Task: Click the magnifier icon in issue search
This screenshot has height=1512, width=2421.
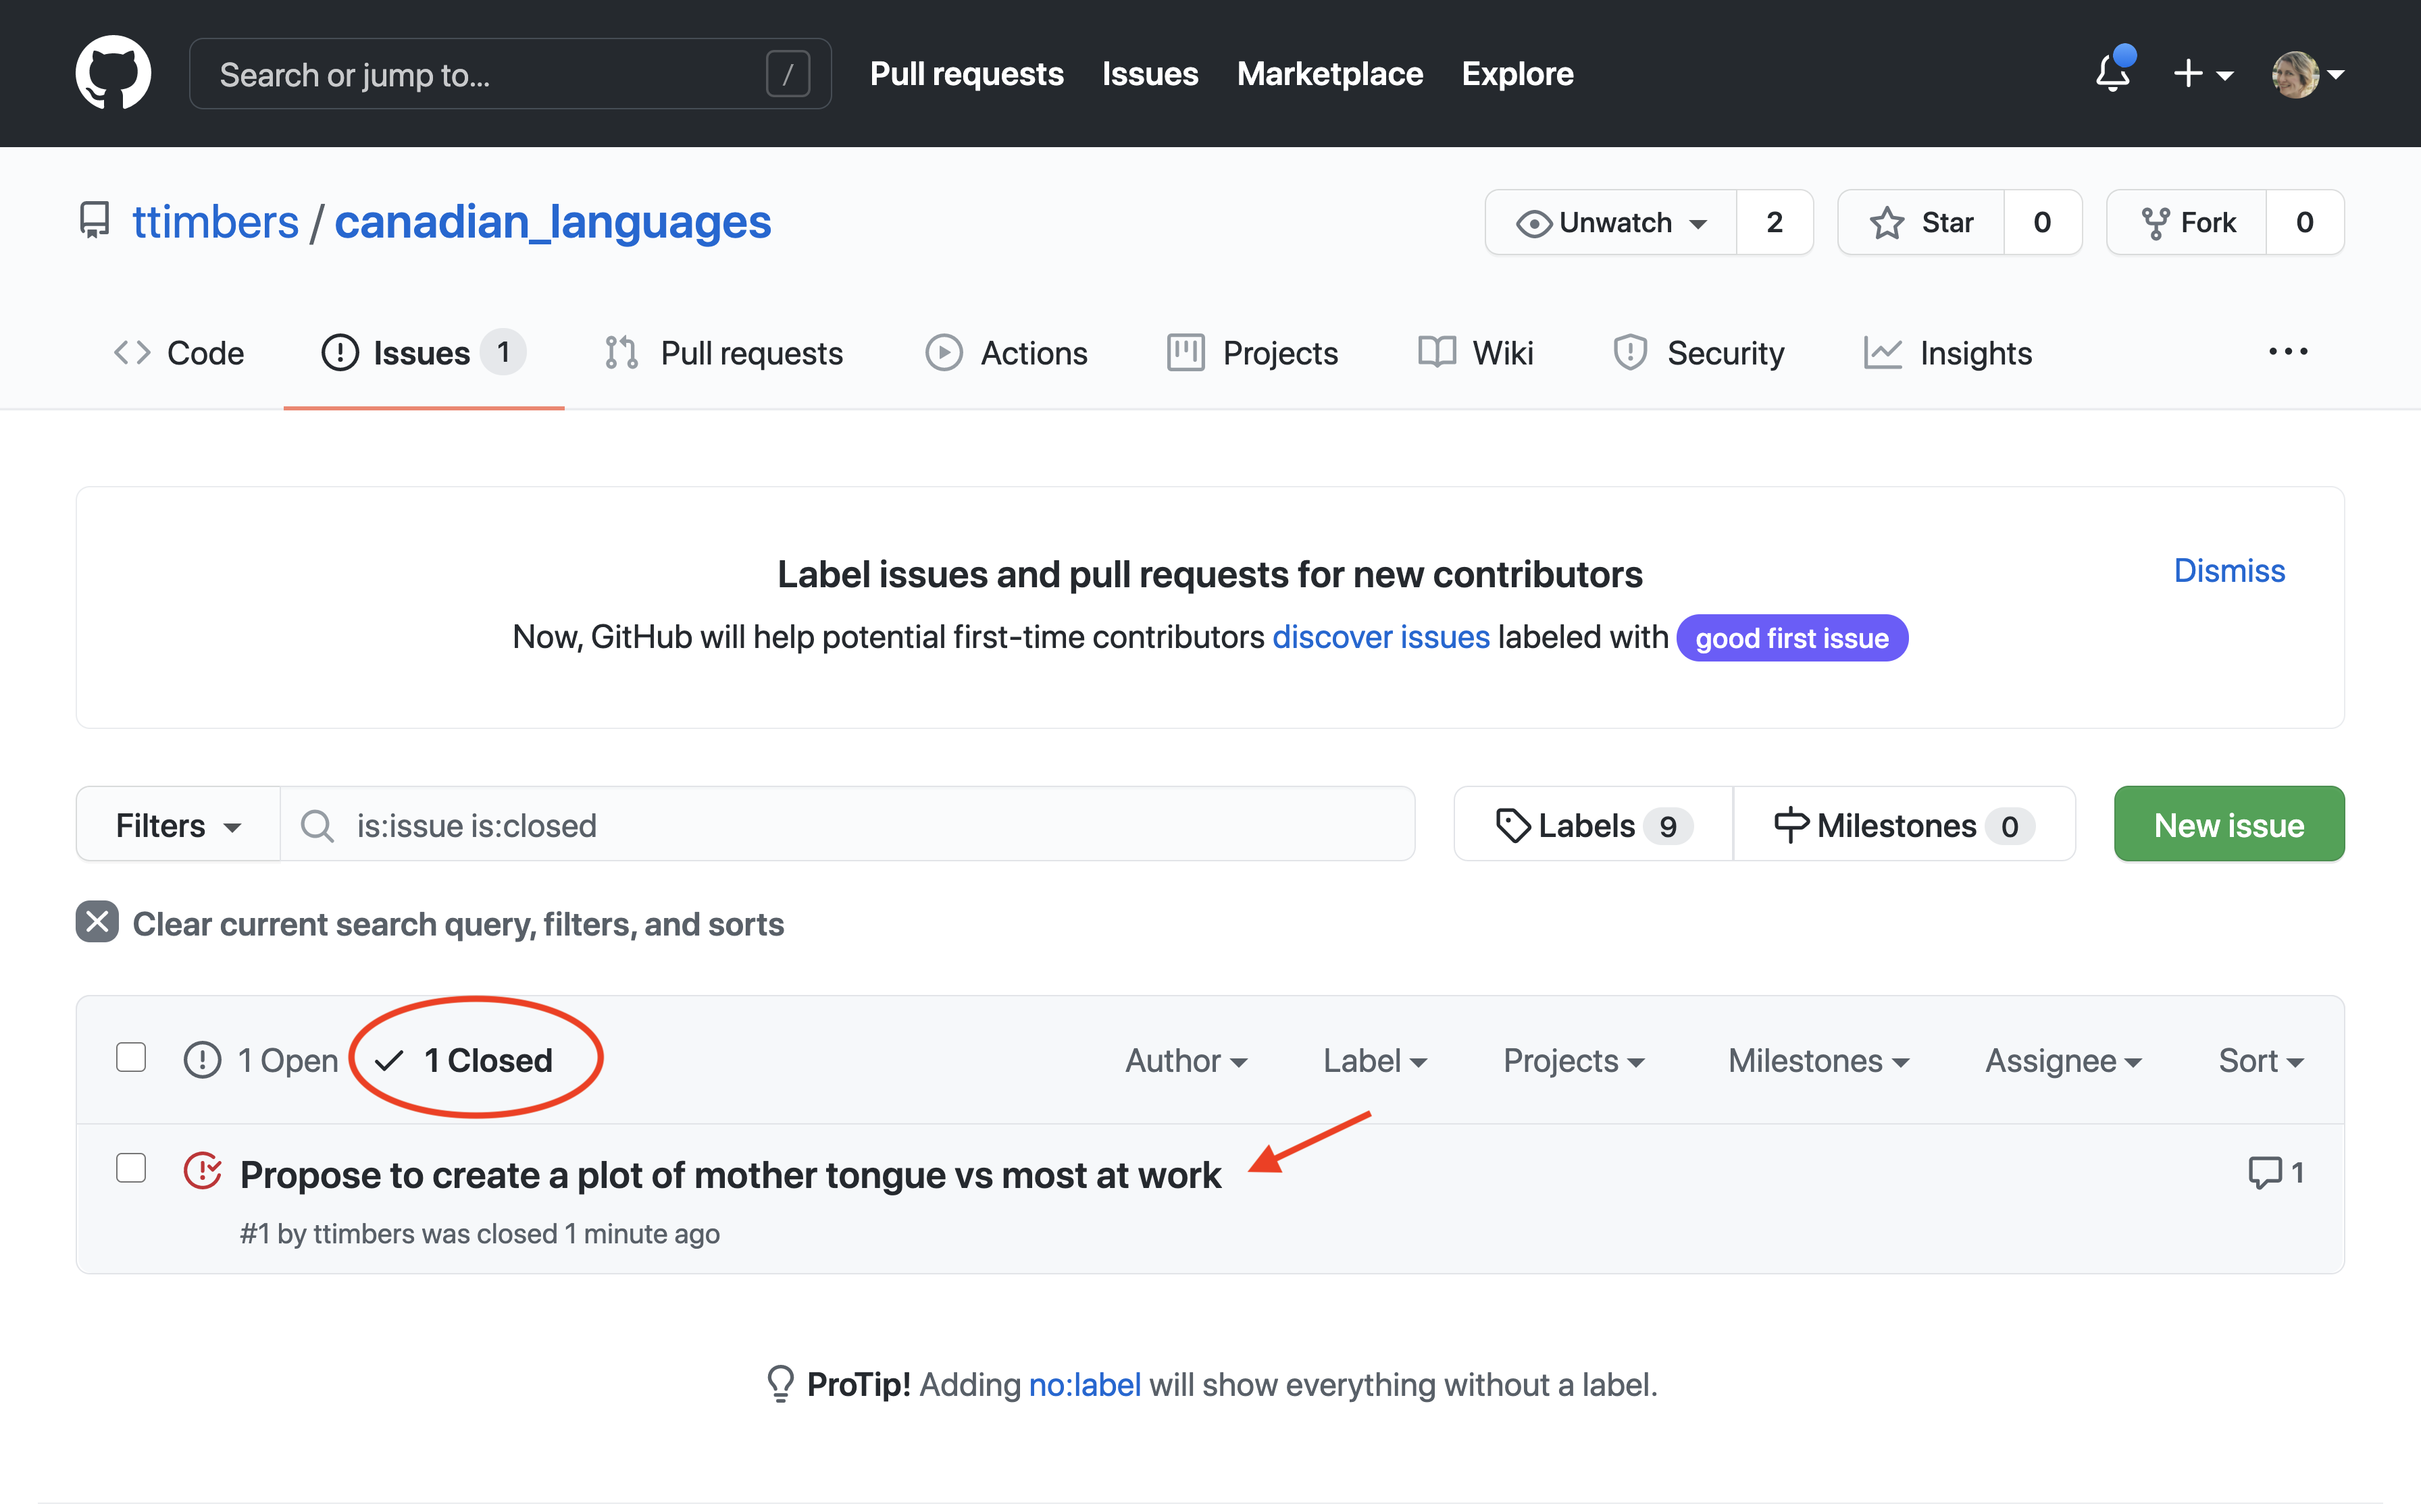Action: coord(317,825)
